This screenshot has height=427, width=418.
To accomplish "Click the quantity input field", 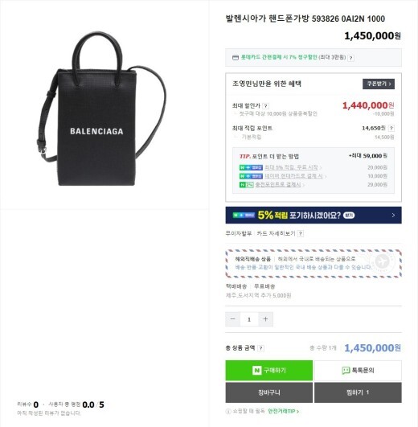I will click(249, 319).
